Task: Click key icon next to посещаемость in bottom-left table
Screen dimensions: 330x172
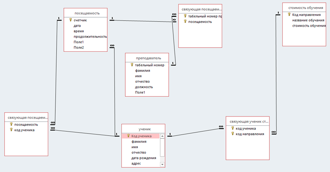Action: (x=11, y=124)
